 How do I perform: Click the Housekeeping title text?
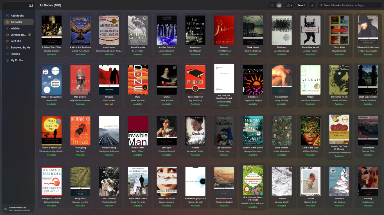click(x=109, y=148)
